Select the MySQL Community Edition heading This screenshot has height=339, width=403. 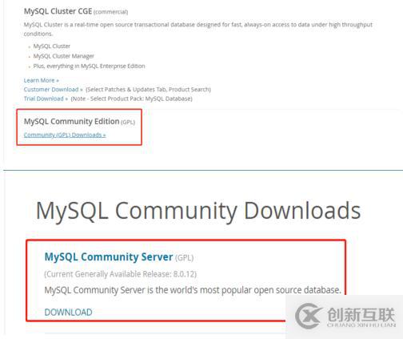(x=71, y=121)
